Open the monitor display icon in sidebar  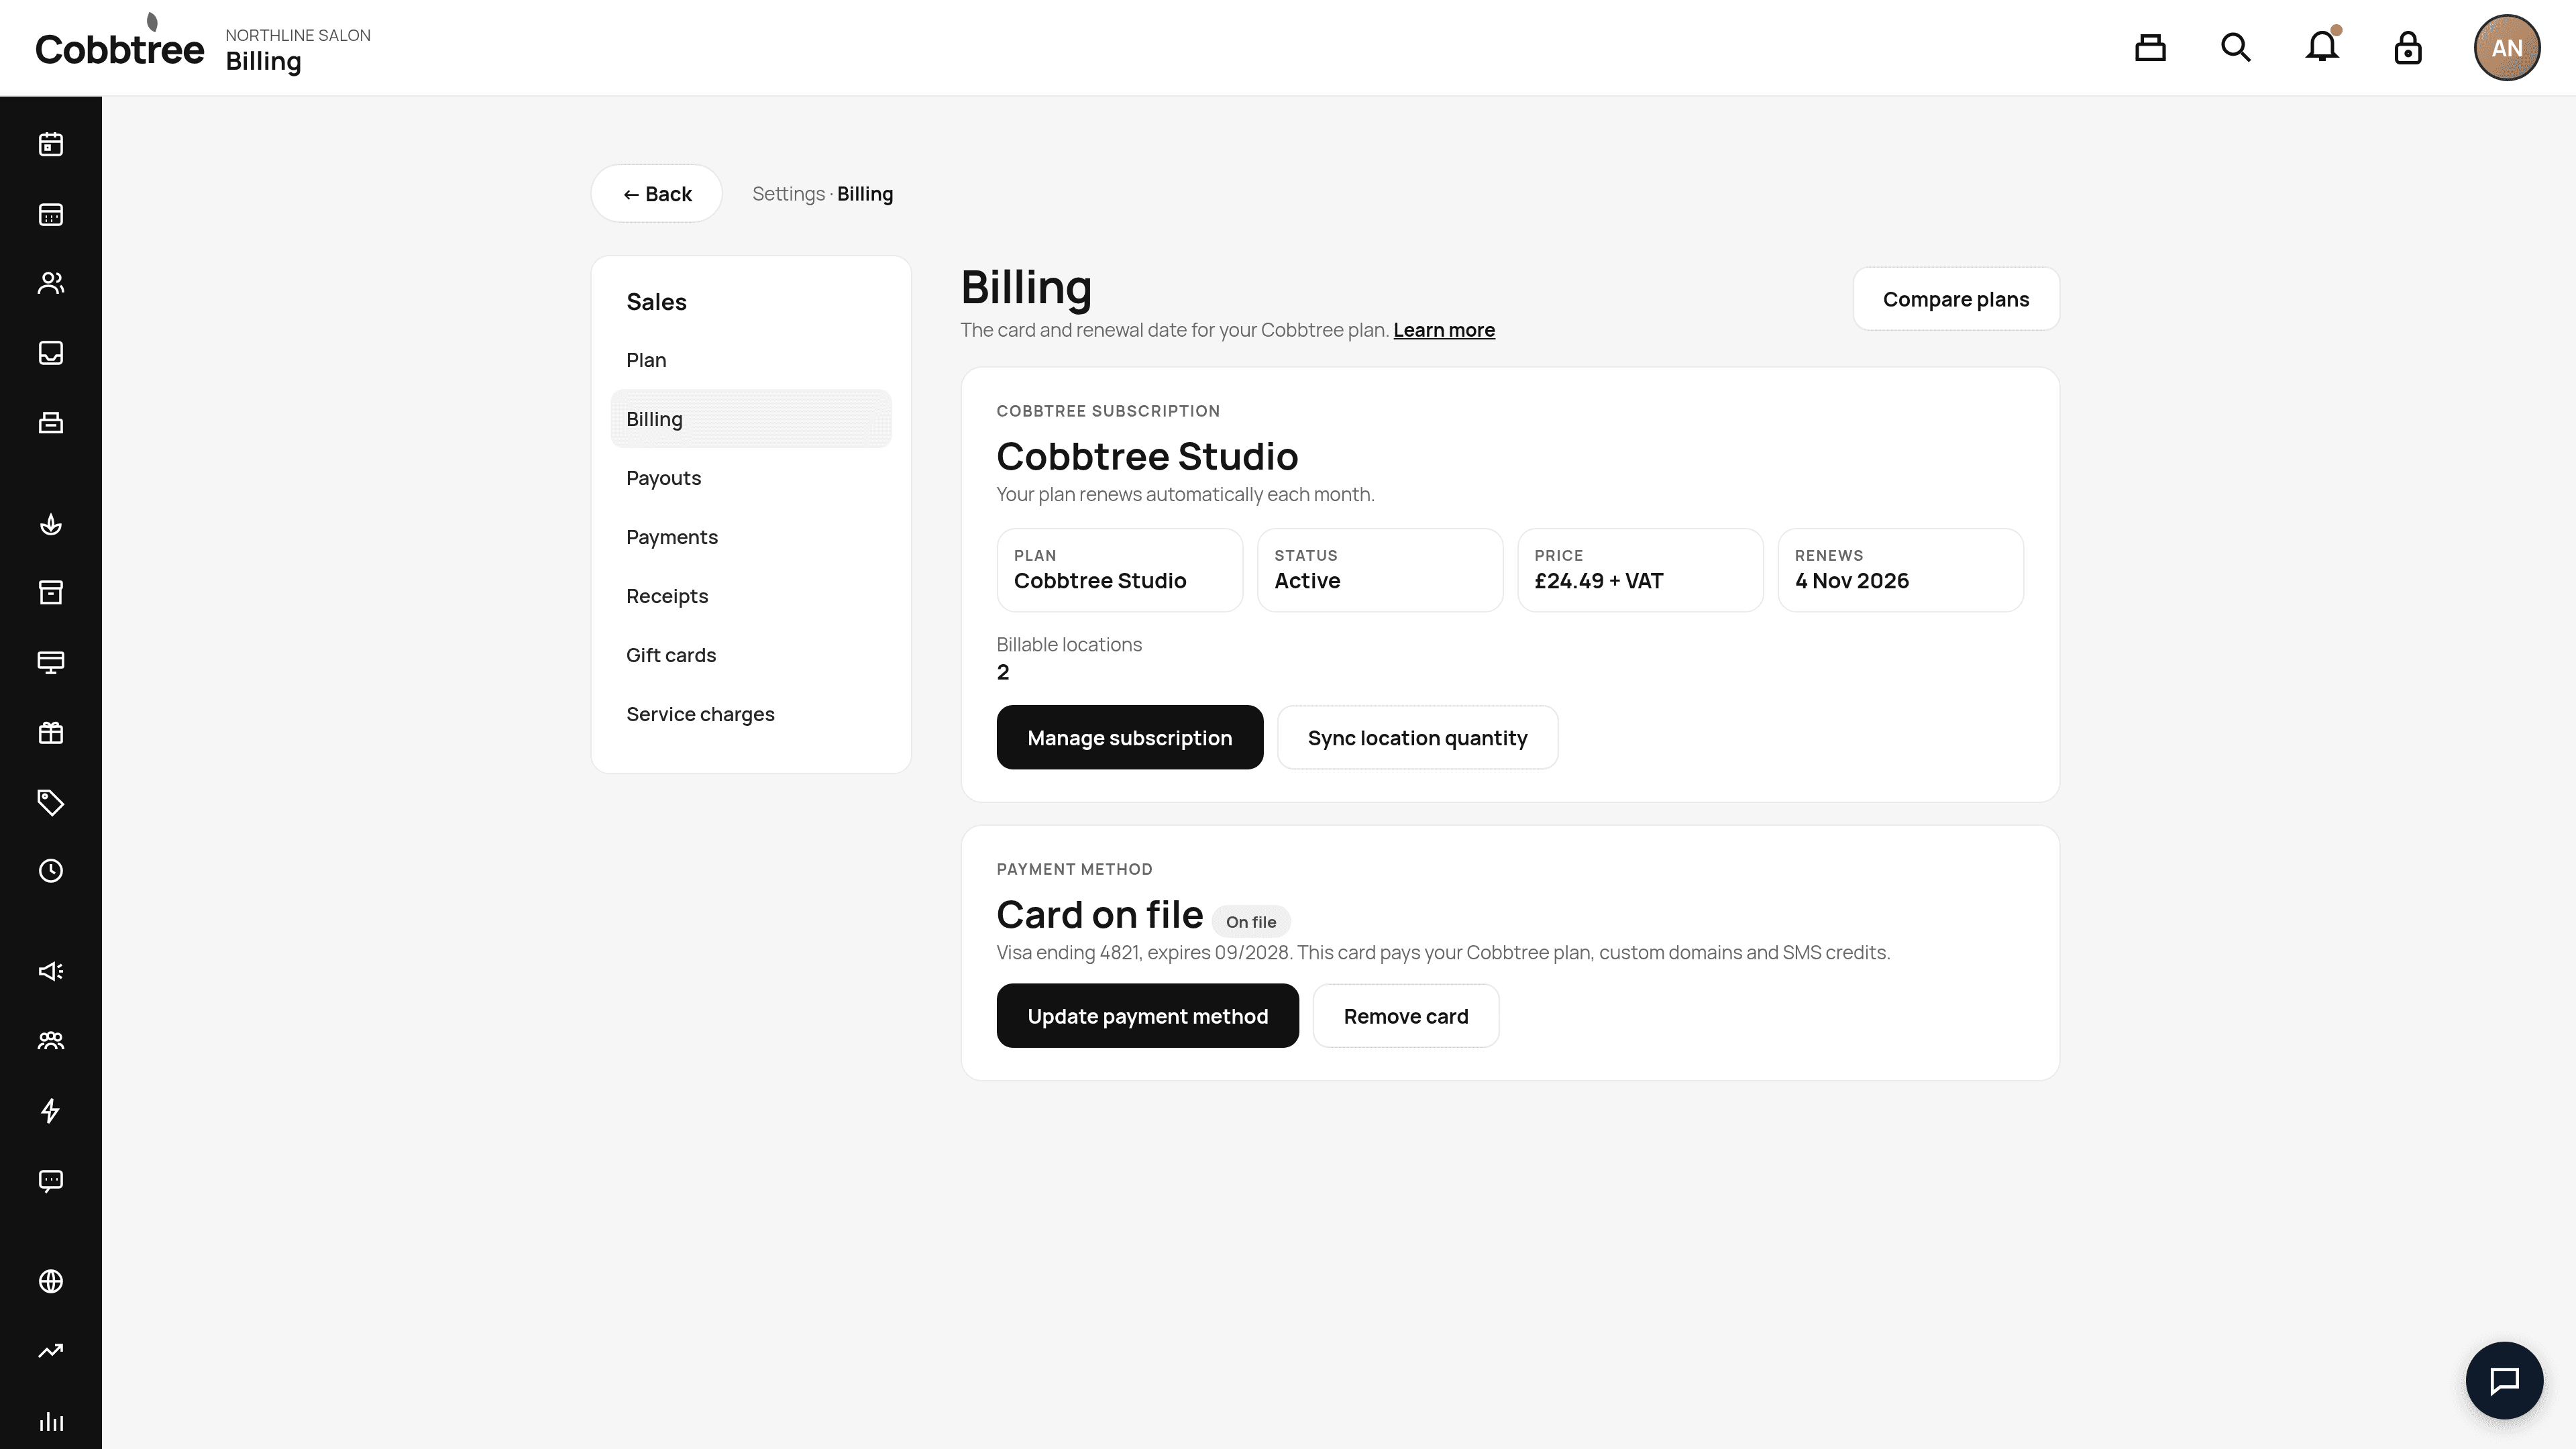(51, 662)
